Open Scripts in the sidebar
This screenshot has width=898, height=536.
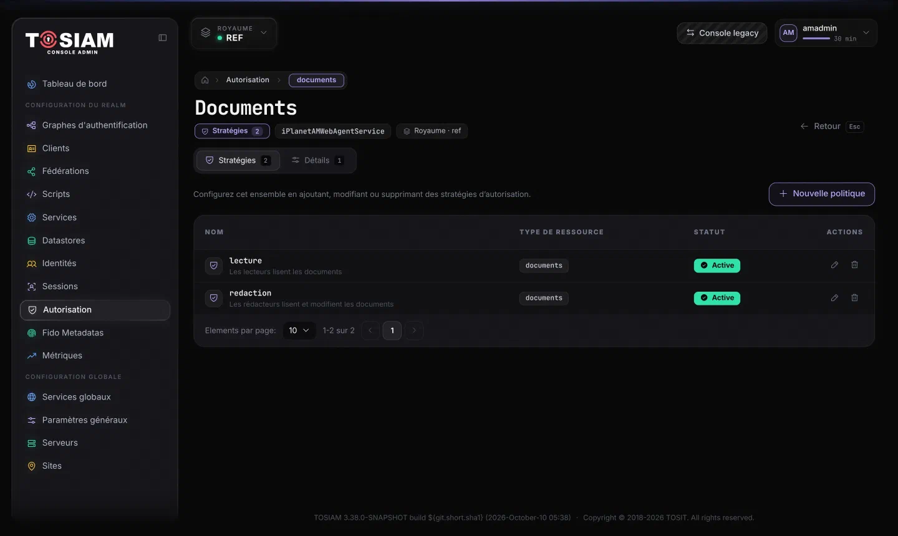(95, 194)
